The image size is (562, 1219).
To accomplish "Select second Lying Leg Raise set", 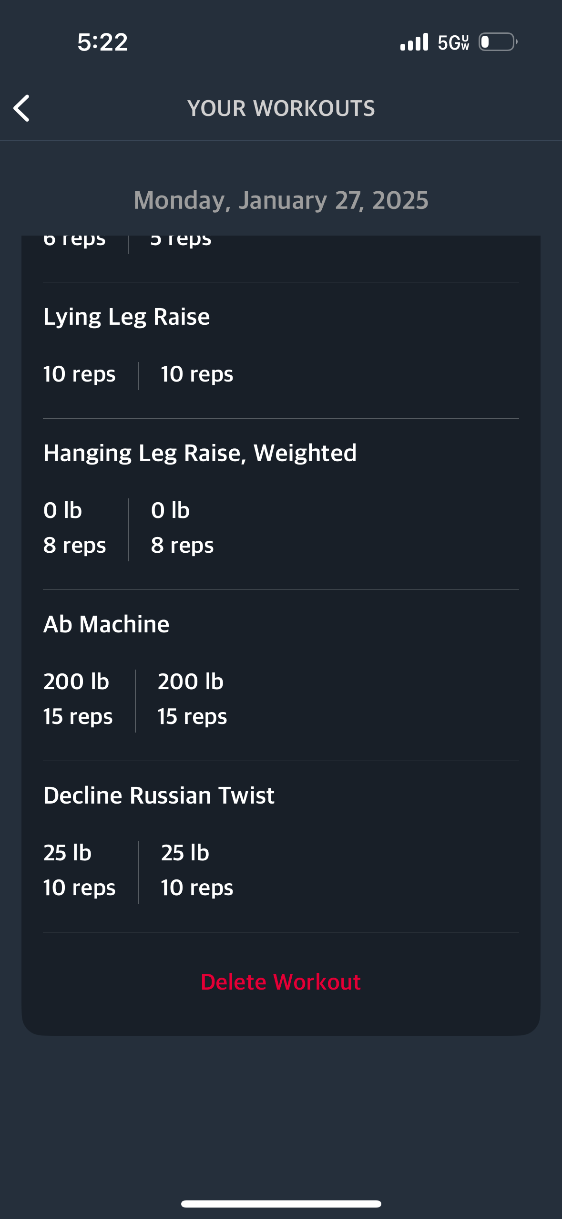I will (x=197, y=374).
